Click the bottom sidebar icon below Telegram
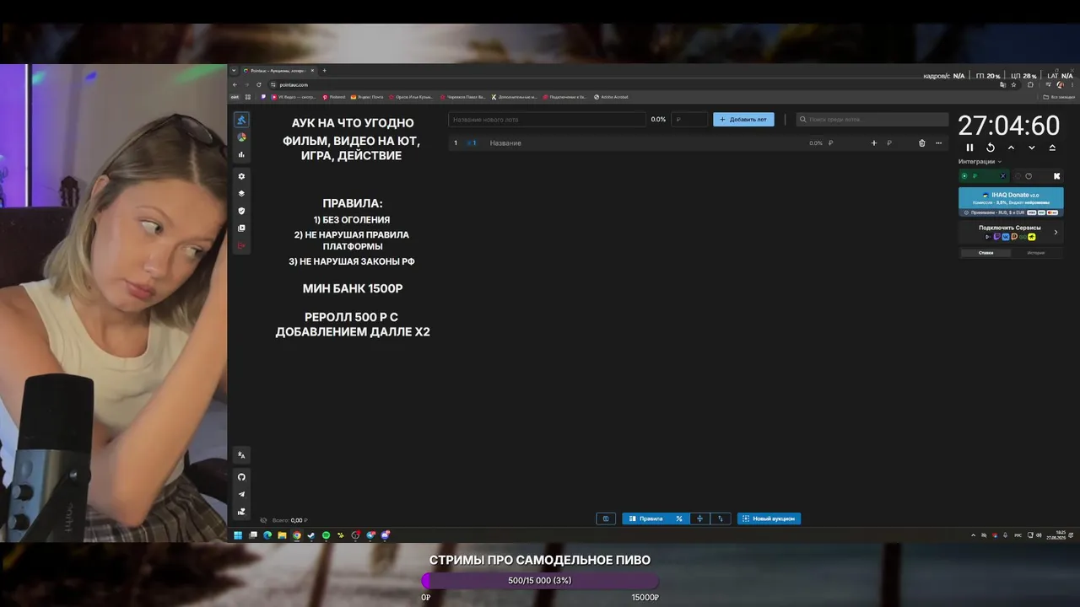Screen dimensions: 1080x607 point(241,511)
